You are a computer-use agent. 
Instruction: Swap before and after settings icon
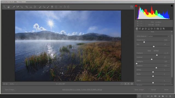point(125,84)
